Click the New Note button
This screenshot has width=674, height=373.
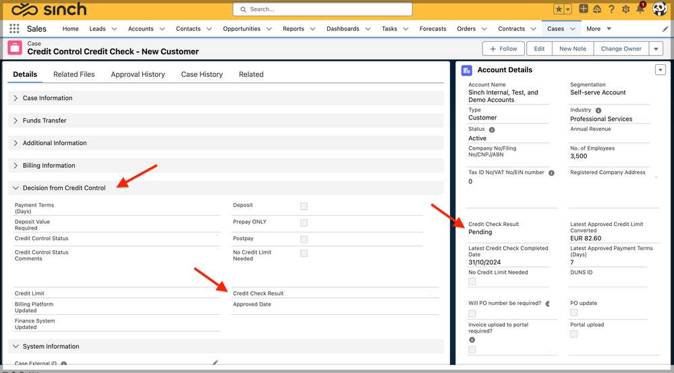click(x=573, y=49)
